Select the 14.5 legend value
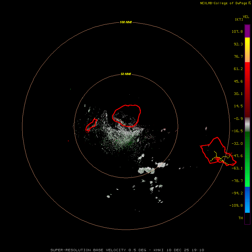The height and width of the screenshot is (252, 252). pyautogui.click(x=238, y=106)
